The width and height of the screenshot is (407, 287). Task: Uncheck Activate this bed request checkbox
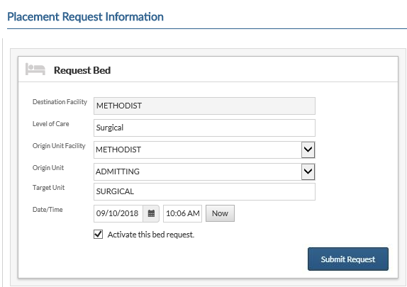(98, 235)
